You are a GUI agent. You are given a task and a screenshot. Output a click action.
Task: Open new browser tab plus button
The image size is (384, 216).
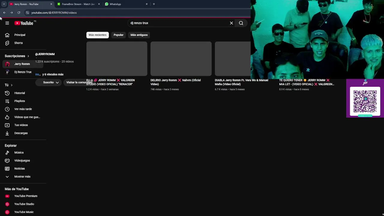(x=154, y=4)
